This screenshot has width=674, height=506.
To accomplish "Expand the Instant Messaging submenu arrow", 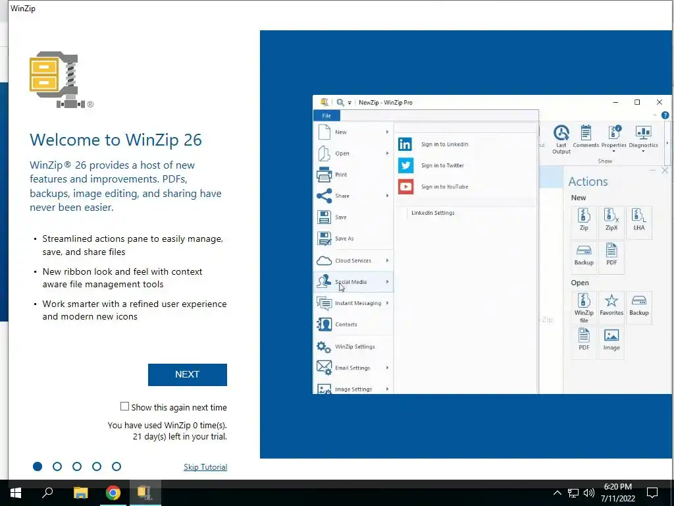I will click(387, 303).
